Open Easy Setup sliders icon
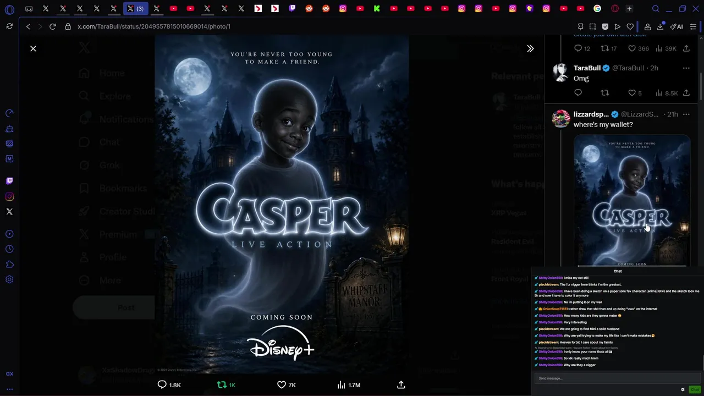 [x=693, y=26]
